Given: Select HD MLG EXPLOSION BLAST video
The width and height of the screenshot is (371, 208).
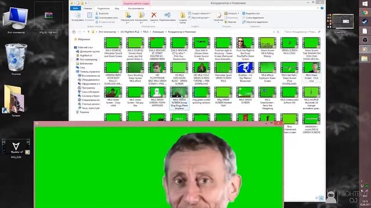Looking at the screenshot, I should pyautogui.click(x=179, y=73).
